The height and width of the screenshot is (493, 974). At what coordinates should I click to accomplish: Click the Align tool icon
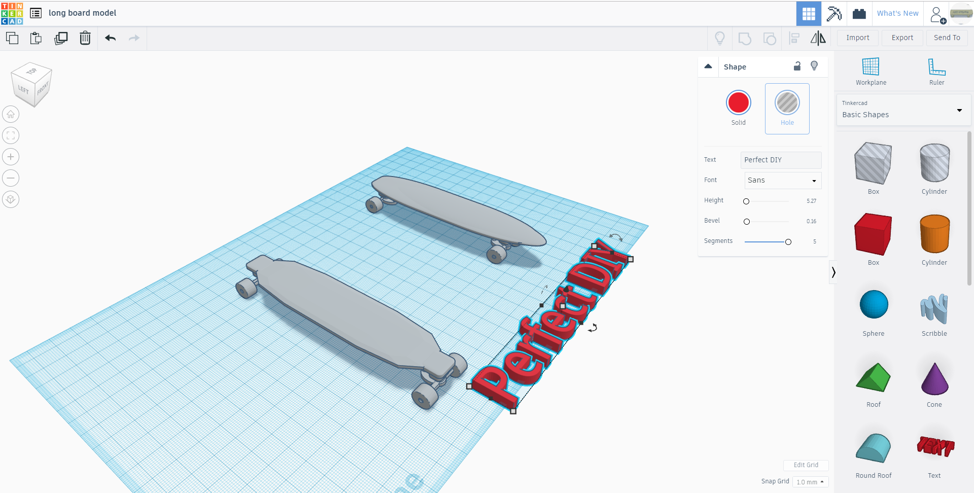tap(794, 39)
